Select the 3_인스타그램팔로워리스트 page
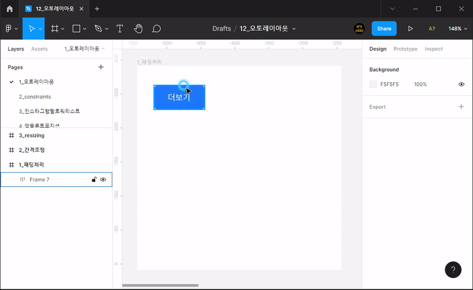The image size is (473, 290). coord(49,111)
